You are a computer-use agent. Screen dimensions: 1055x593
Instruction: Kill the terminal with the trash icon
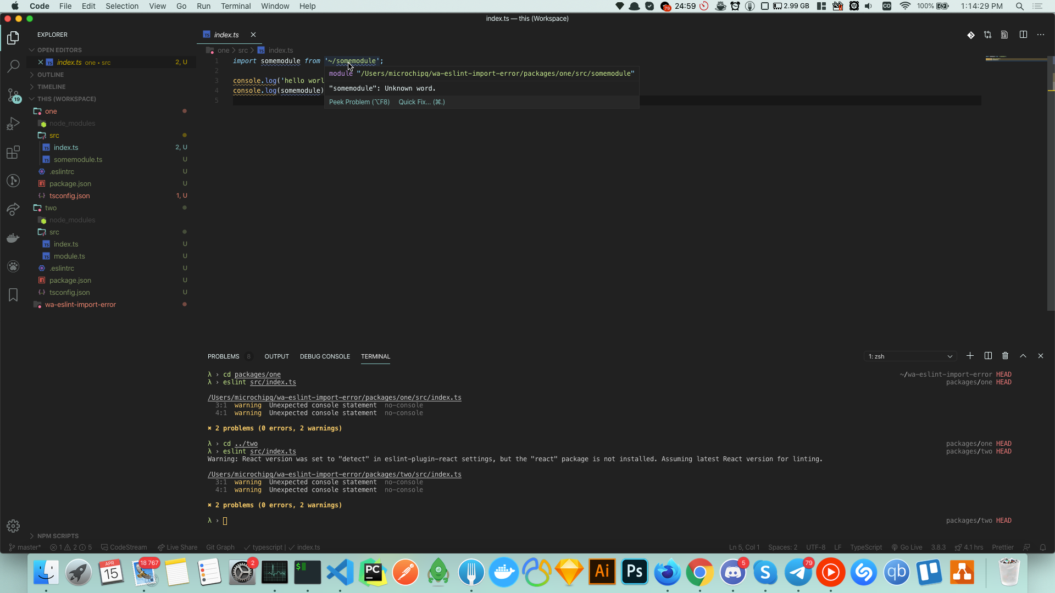pyautogui.click(x=1004, y=356)
